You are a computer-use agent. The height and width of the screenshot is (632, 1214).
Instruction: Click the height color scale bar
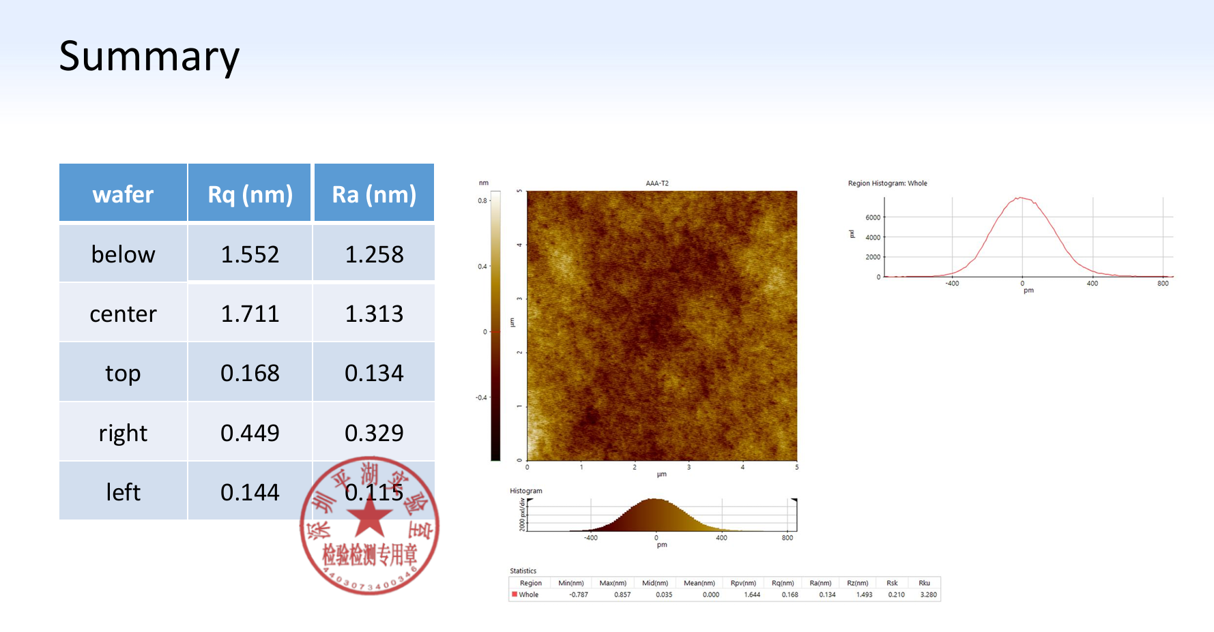(x=495, y=325)
